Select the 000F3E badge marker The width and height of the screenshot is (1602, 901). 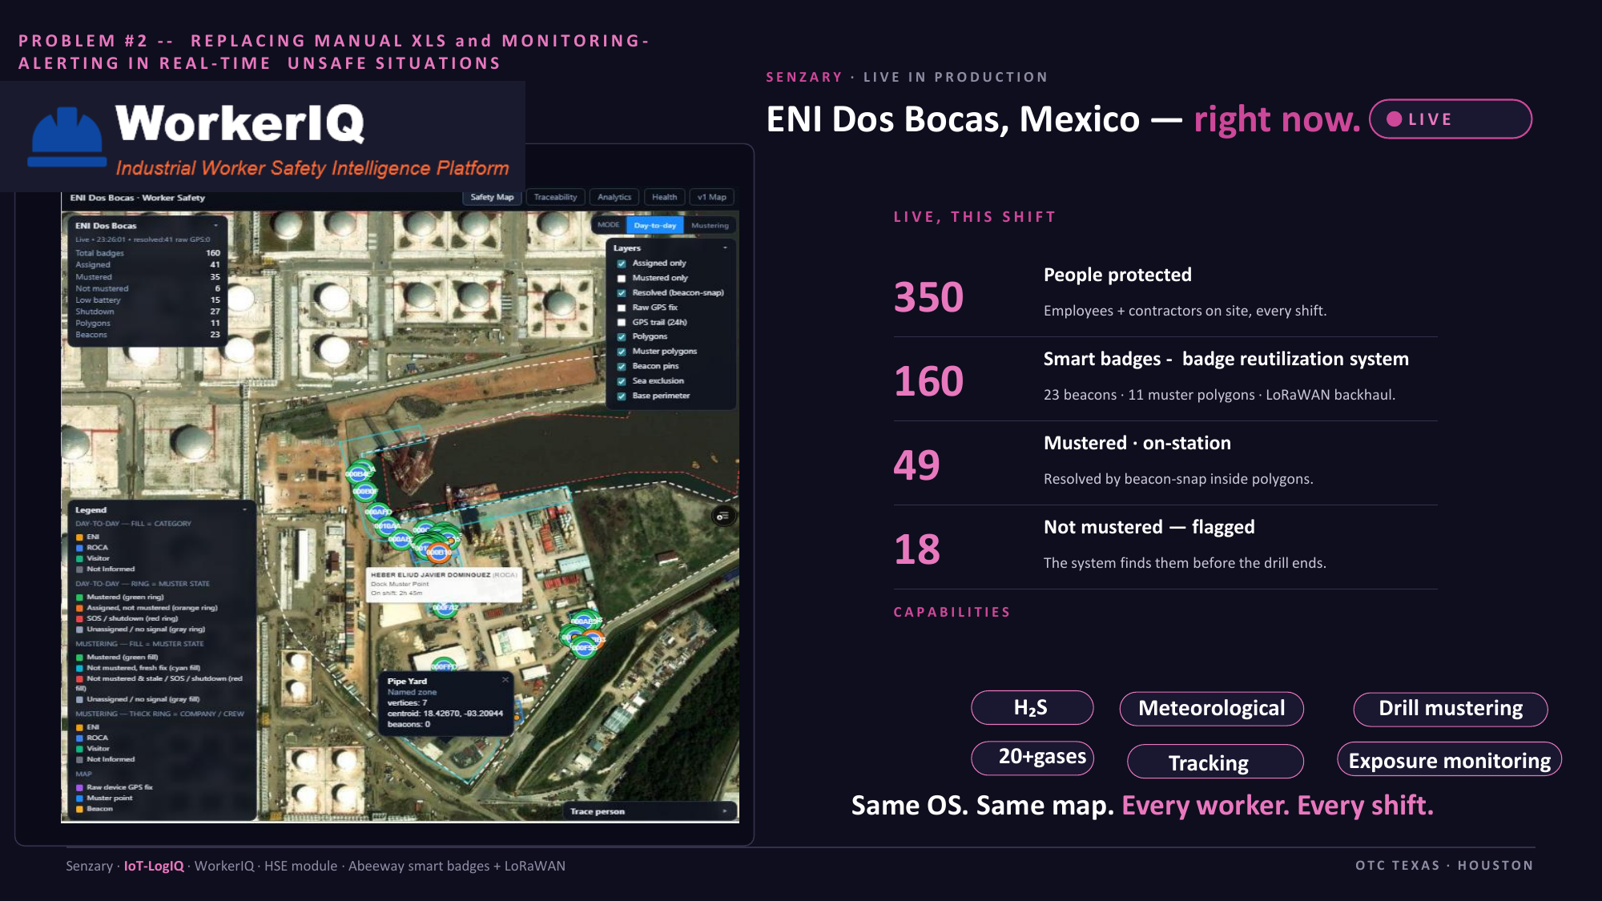(584, 647)
